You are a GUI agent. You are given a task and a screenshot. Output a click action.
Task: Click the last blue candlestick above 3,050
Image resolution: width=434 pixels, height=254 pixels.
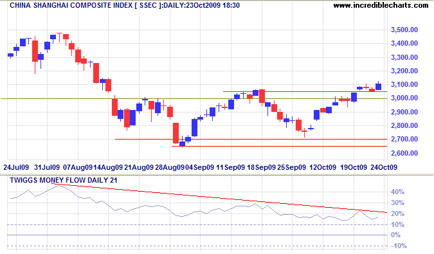[378, 86]
